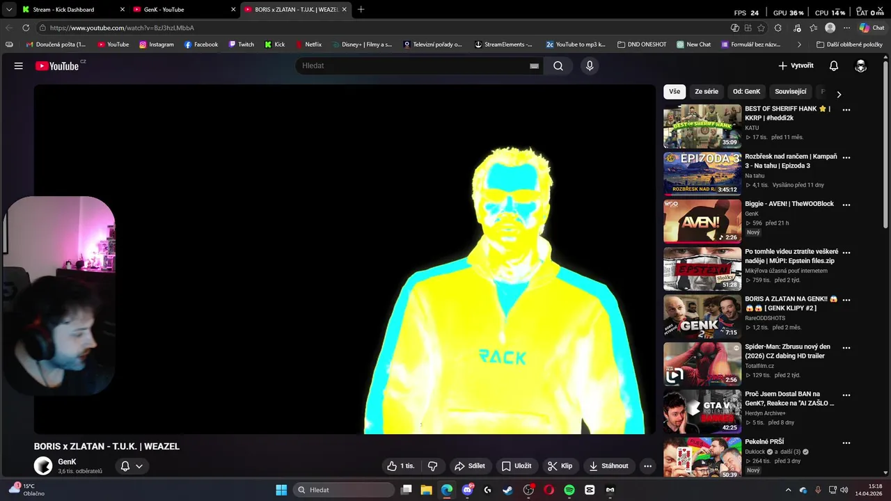Screen dimensions: 891x501
Task: Click the Klip clip button
Action: tap(560, 466)
